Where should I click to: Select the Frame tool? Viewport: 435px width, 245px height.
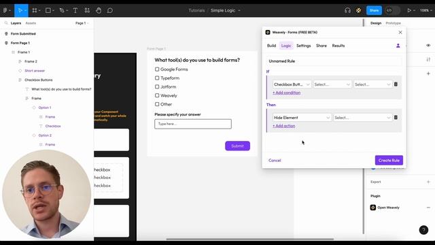[x=35, y=10]
